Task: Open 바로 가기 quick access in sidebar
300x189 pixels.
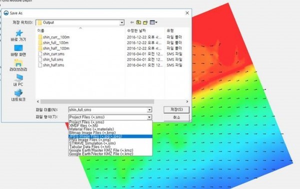Action: tap(18, 35)
